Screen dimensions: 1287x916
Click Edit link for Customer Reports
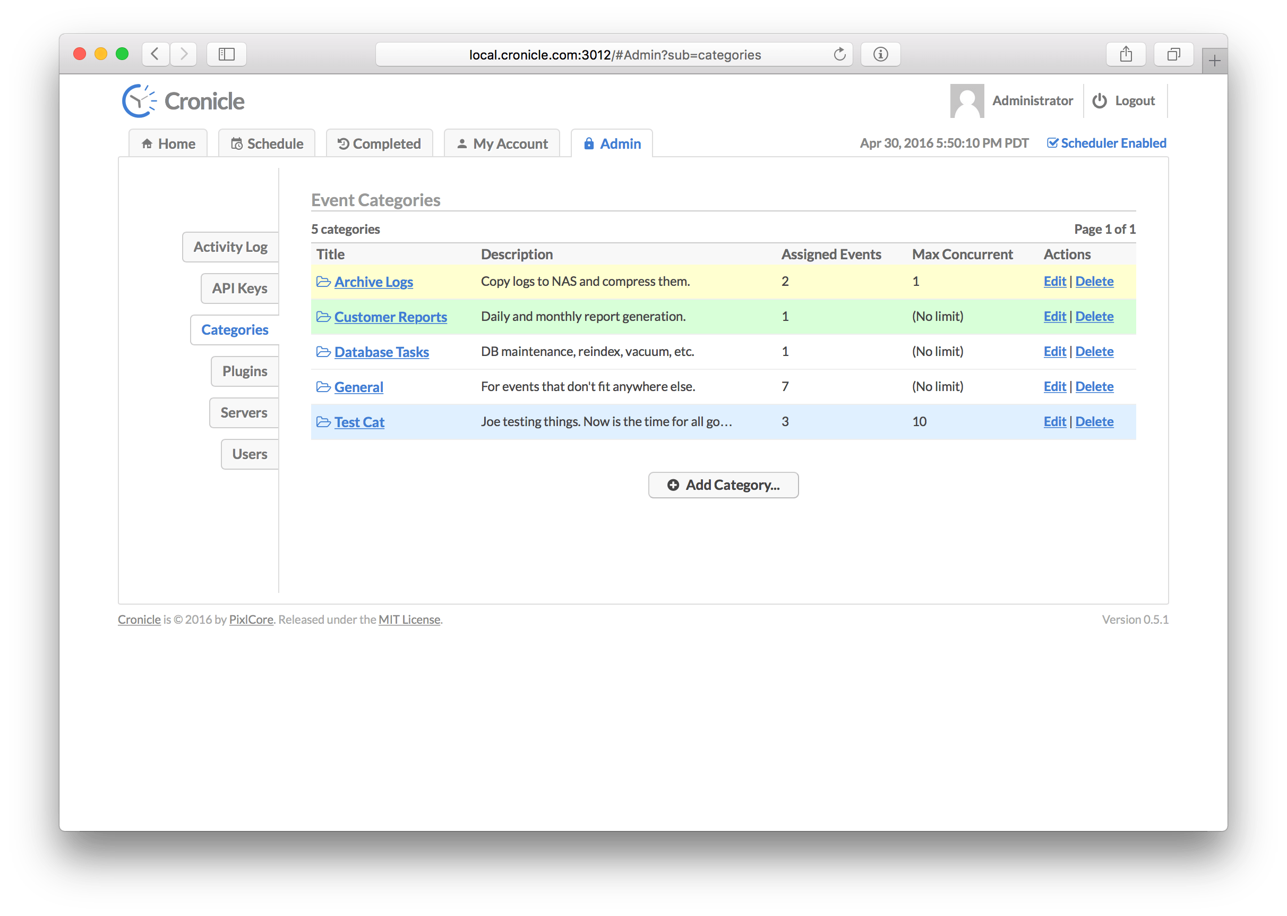[x=1054, y=317]
